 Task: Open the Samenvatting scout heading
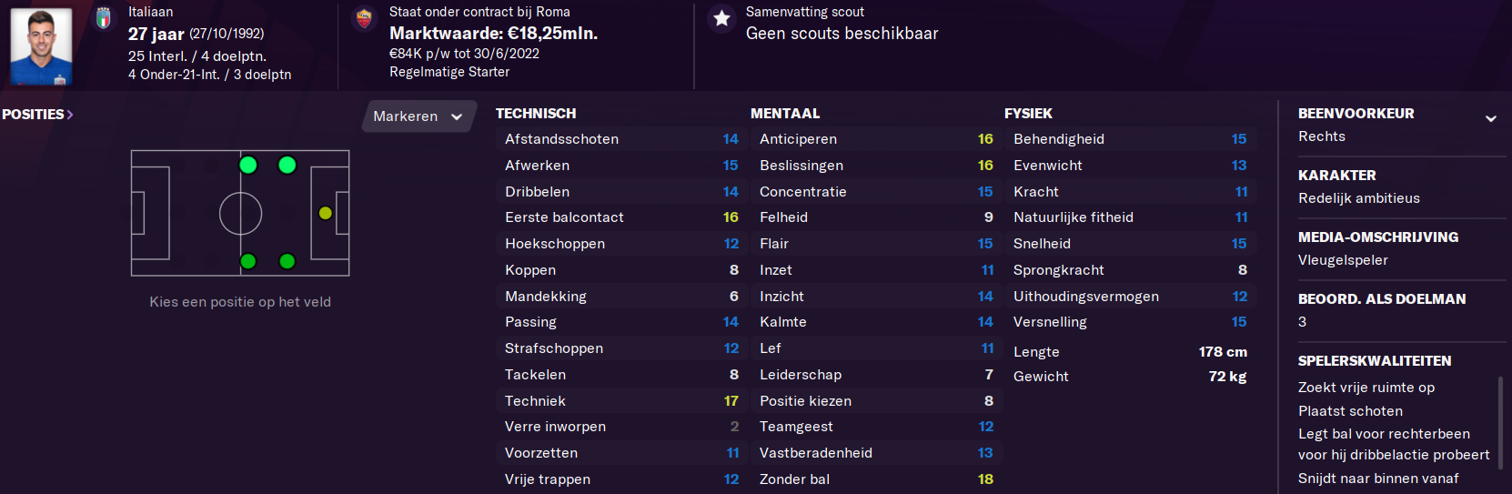(805, 12)
